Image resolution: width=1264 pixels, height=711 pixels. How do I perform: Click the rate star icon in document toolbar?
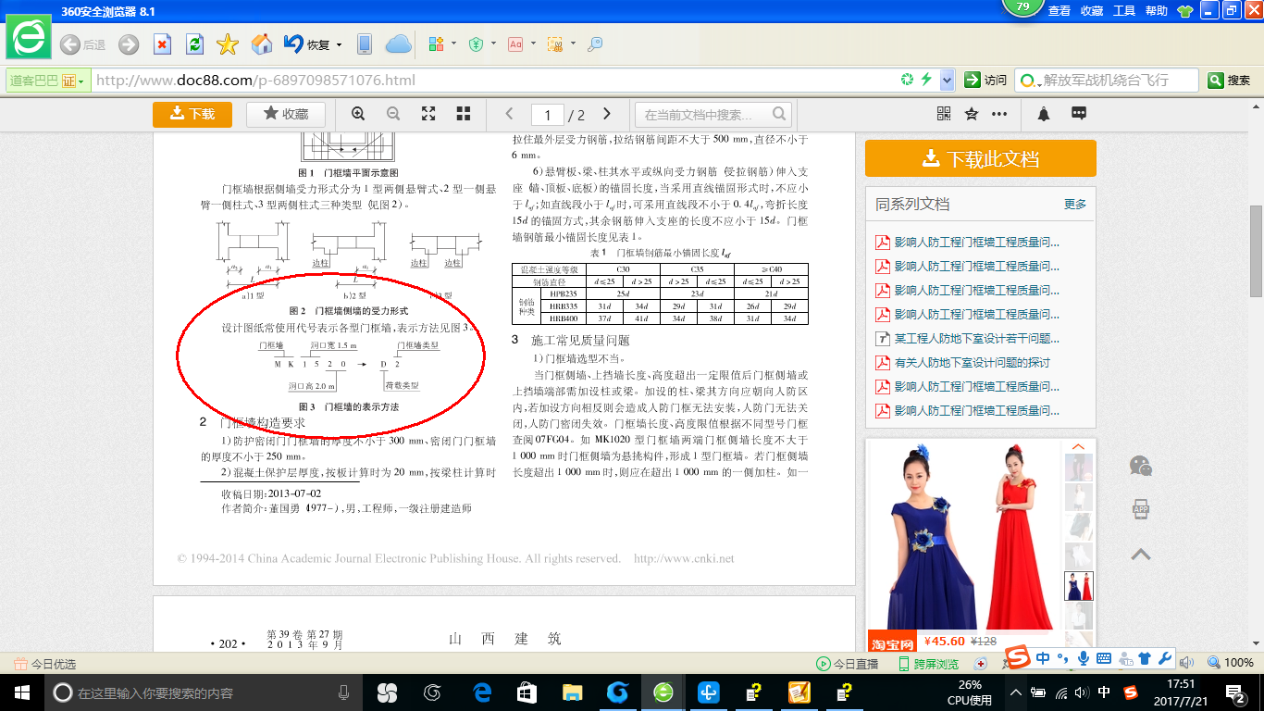(x=972, y=114)
